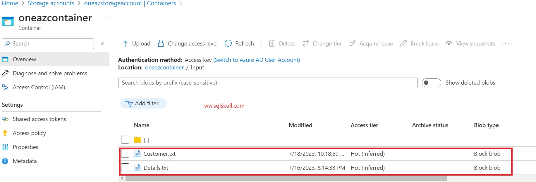Viewport: 536px width, 182px height.
Task: Go to Storage accounts breadcrumb link
Action: pos(51,3)
